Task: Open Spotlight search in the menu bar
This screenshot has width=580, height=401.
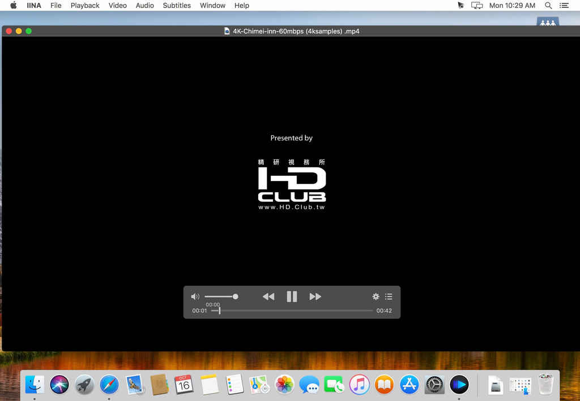Action: (x=548, y=6)
